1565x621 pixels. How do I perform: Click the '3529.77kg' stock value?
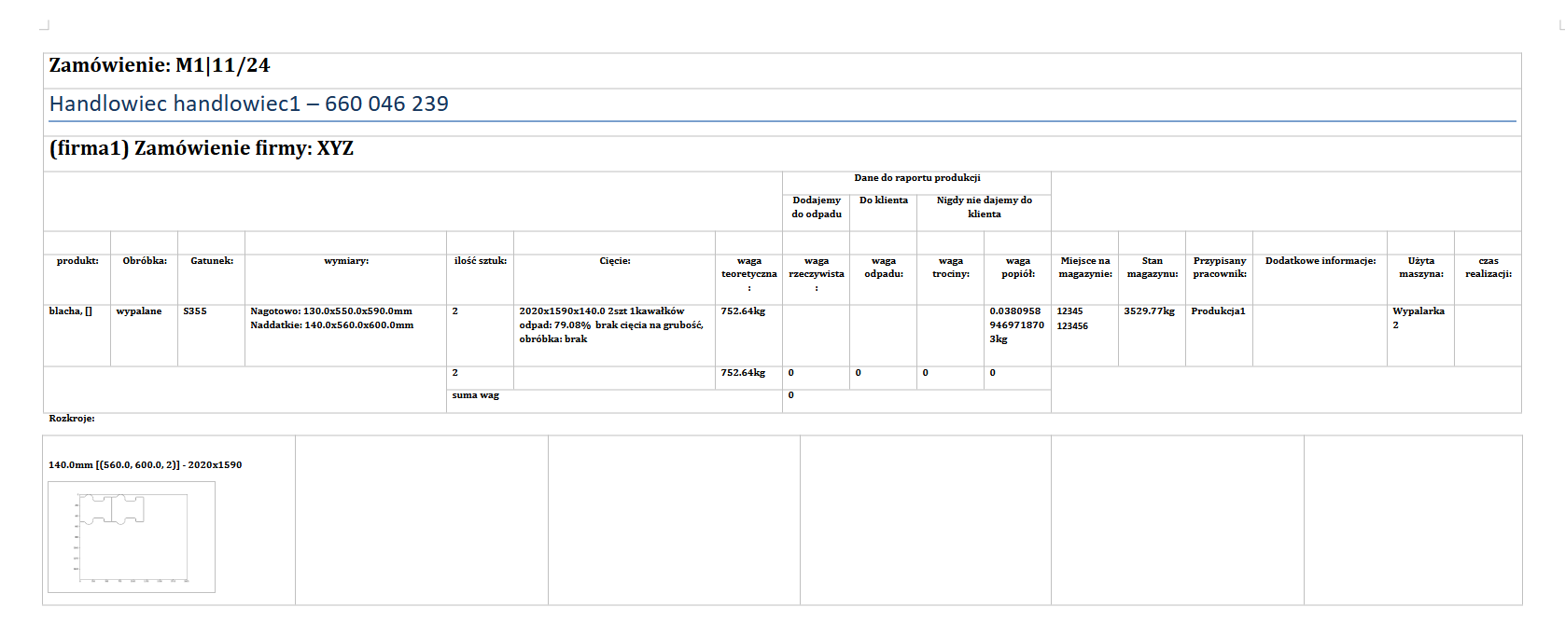point(1150,311)
